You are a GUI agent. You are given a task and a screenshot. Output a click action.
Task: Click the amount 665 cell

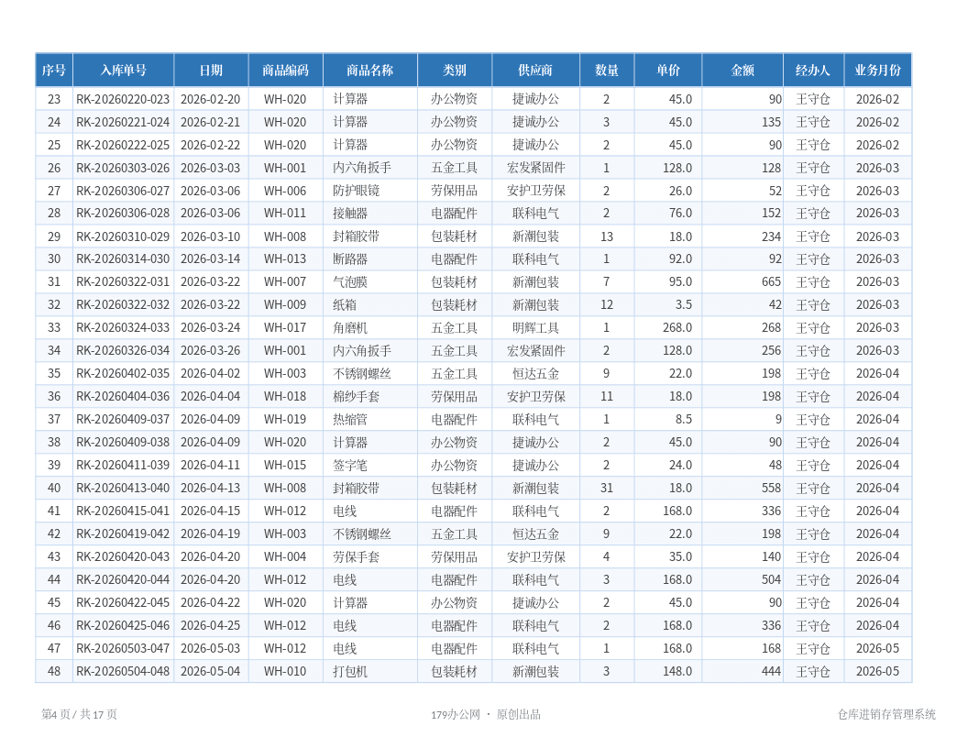click(x=771, y=282)
